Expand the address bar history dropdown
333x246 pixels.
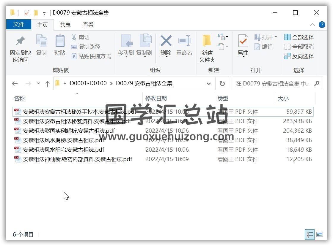tap(208, 83)
